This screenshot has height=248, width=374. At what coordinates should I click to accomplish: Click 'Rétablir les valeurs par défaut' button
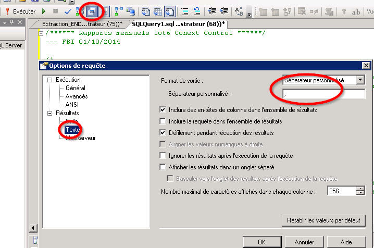pos(323,220)
